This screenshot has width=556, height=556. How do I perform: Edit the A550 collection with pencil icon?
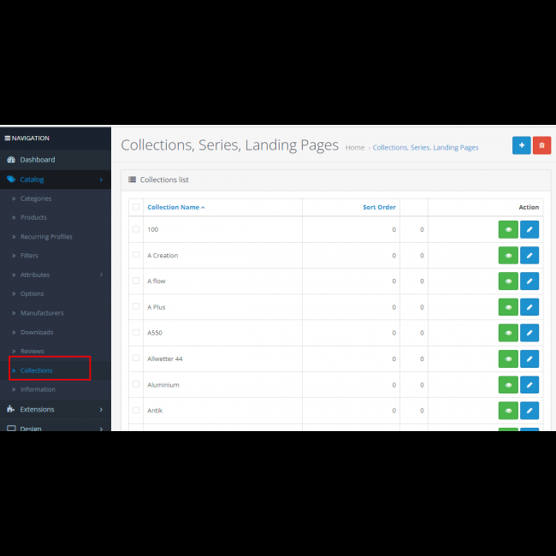[x=529, y=333]
